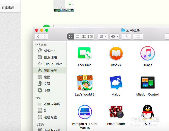Open the FaceTime app icon
The width and height of the screenshot is (169, 131).
click(x=85, y=53)
